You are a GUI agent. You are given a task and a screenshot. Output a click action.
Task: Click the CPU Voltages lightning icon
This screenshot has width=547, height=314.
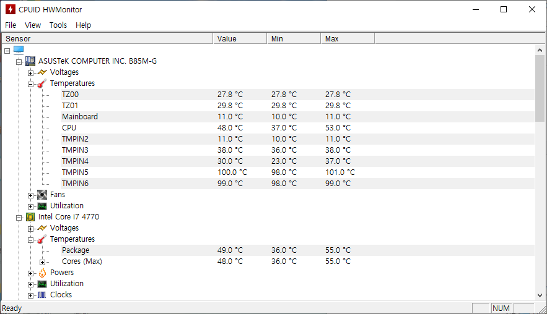[42, 228]
